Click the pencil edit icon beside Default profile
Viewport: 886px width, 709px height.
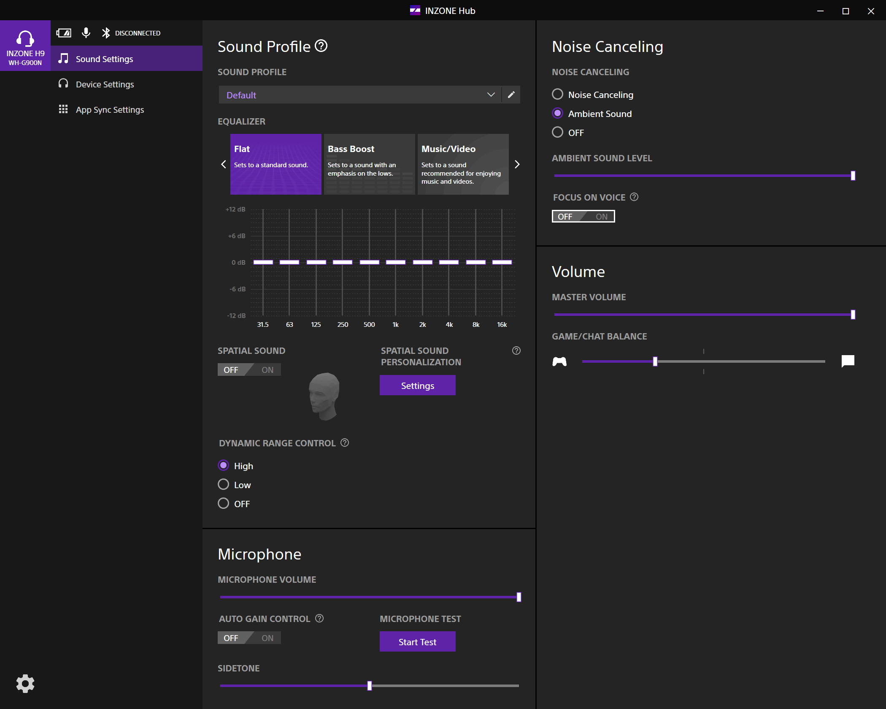point(511,95)
